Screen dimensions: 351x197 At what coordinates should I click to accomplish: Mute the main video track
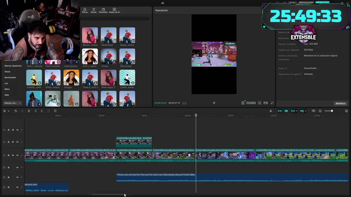pyautogui.click(x=17, y=155)
